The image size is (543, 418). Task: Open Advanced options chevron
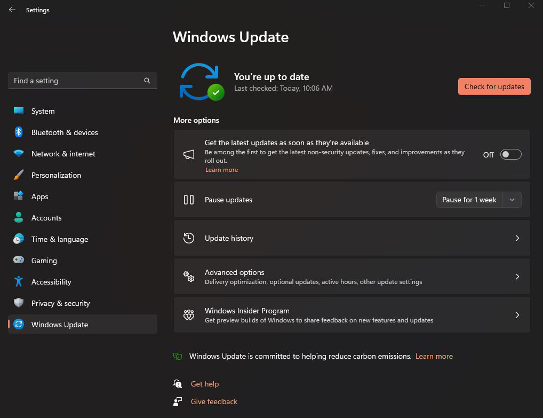click(x=517, y=277)
